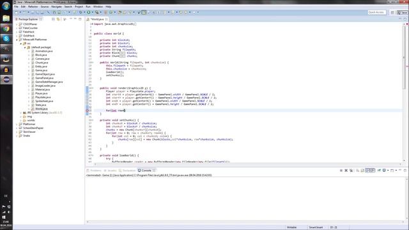Switch to the Problems tab
The height and width of the screenshot is (230, 409).
point(94,171)
